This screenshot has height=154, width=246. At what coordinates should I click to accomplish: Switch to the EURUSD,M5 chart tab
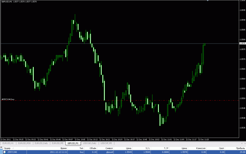[x=58, y=143]
